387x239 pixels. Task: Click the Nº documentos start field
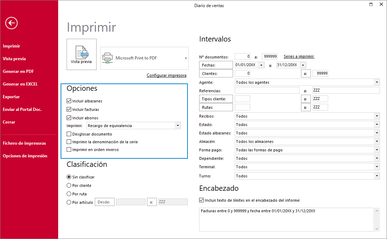[242, 56]
